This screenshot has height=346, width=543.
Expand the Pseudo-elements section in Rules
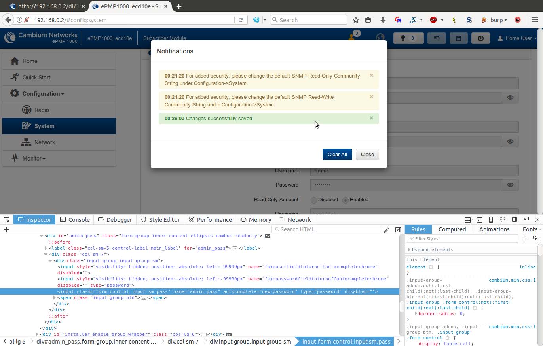pos(409,250)
